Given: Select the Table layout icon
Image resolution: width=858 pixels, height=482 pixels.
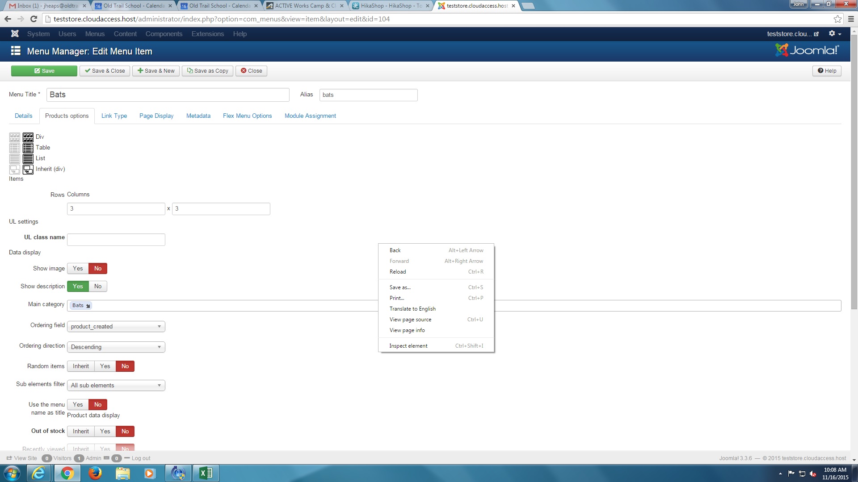Looking at the screenshot, I should click(28, 148).
